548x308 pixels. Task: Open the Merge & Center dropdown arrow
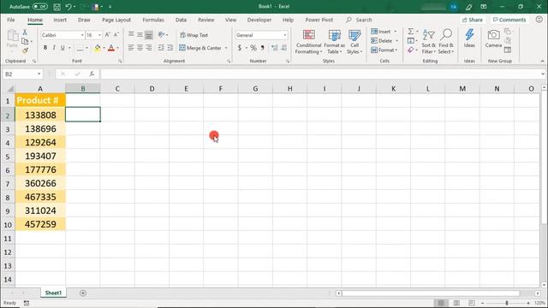coord(226,48)
